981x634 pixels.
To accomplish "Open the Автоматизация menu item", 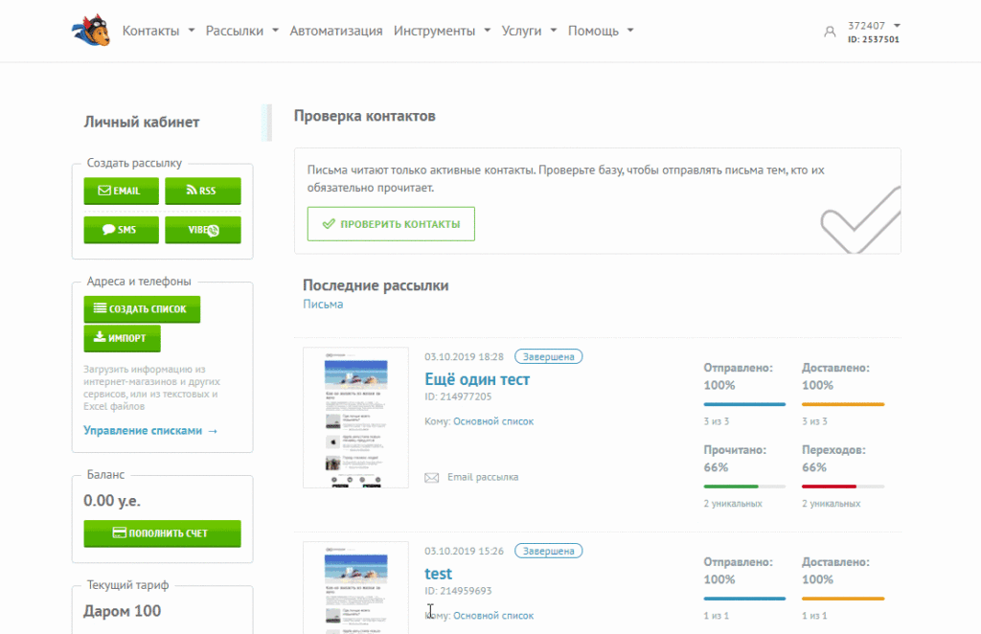I will 336,31.
